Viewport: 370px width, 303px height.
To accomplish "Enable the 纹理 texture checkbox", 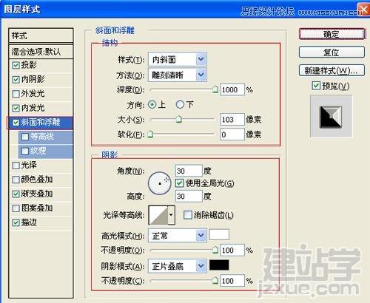I will click(25, 151).
